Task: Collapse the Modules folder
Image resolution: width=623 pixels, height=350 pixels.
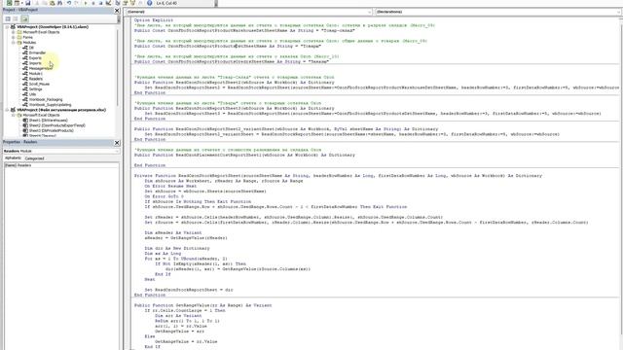Action: [x=13, y=43]
